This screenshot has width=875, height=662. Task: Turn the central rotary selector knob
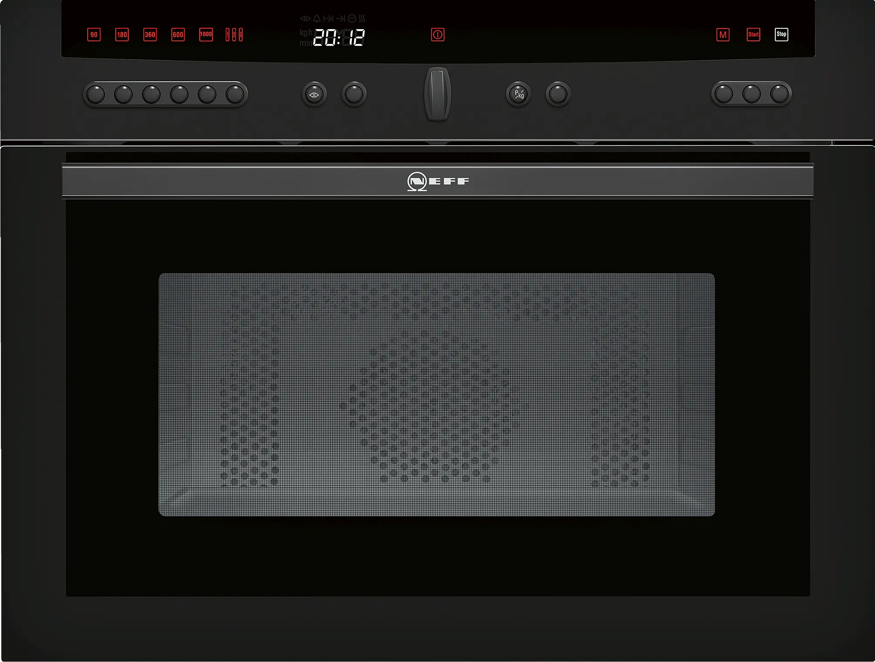(437, 94)
